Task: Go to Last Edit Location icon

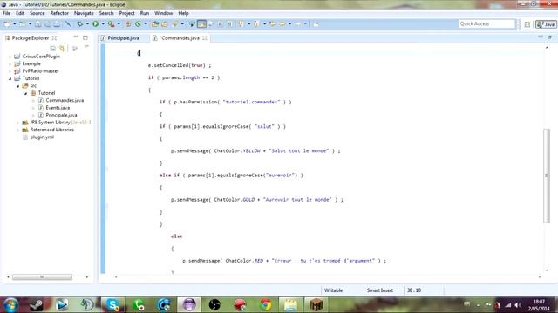Action: (x=273, y=24)
